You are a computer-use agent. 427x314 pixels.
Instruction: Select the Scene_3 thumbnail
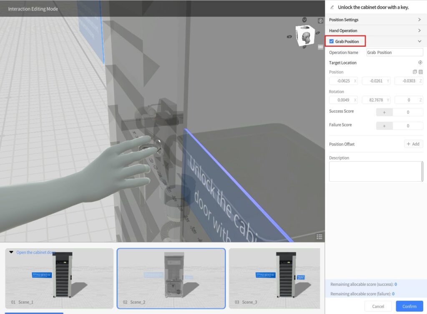click(274, 278)
